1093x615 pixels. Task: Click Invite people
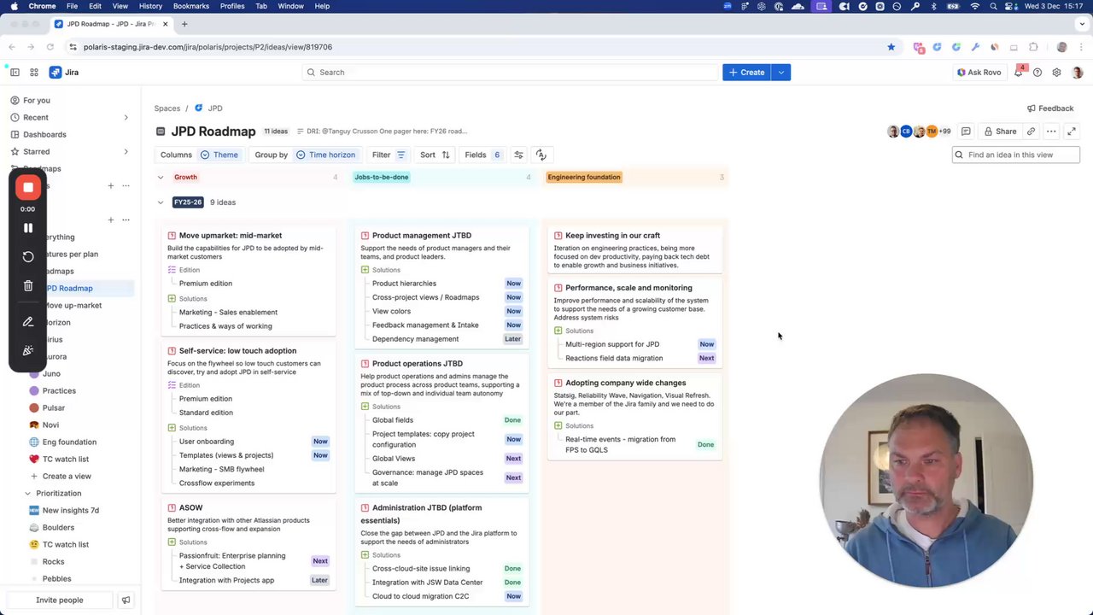(60, 600)
